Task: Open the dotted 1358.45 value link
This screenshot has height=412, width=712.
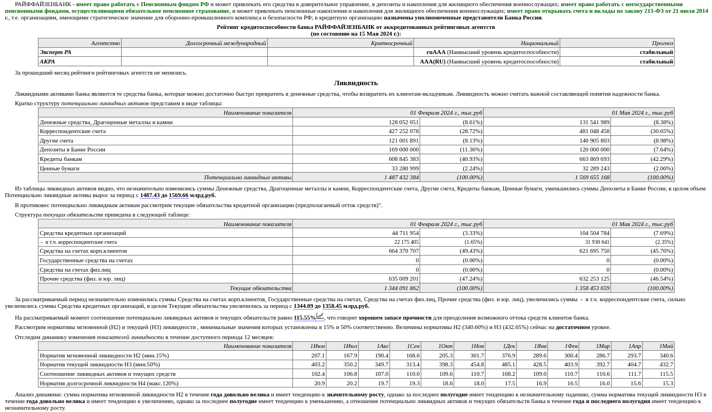Action: 332,306
